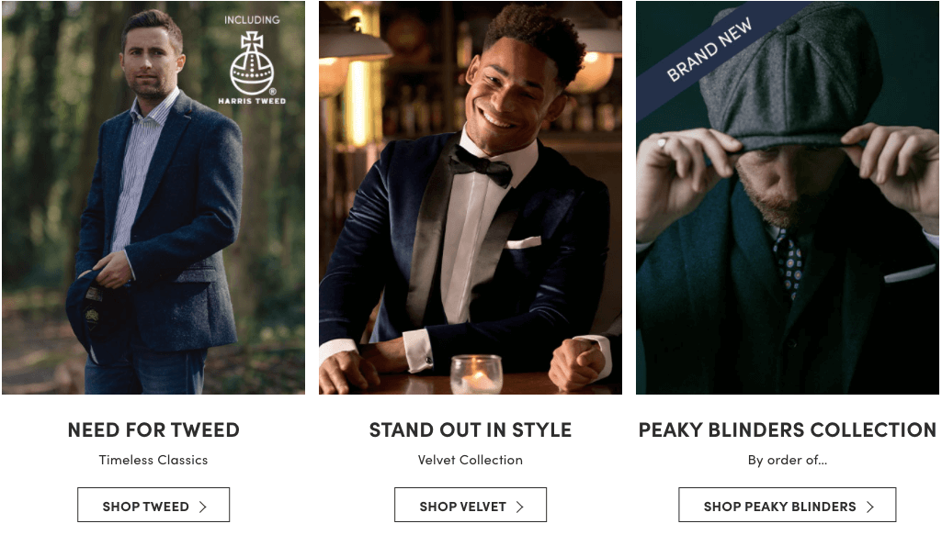
Task: Open the Need For Tweed heading
Action: tap(153, 429)
